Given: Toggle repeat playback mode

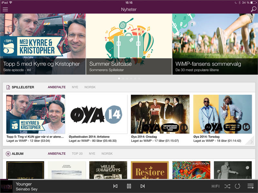Looking at the screenshot, I should click(x=238, y=186).
